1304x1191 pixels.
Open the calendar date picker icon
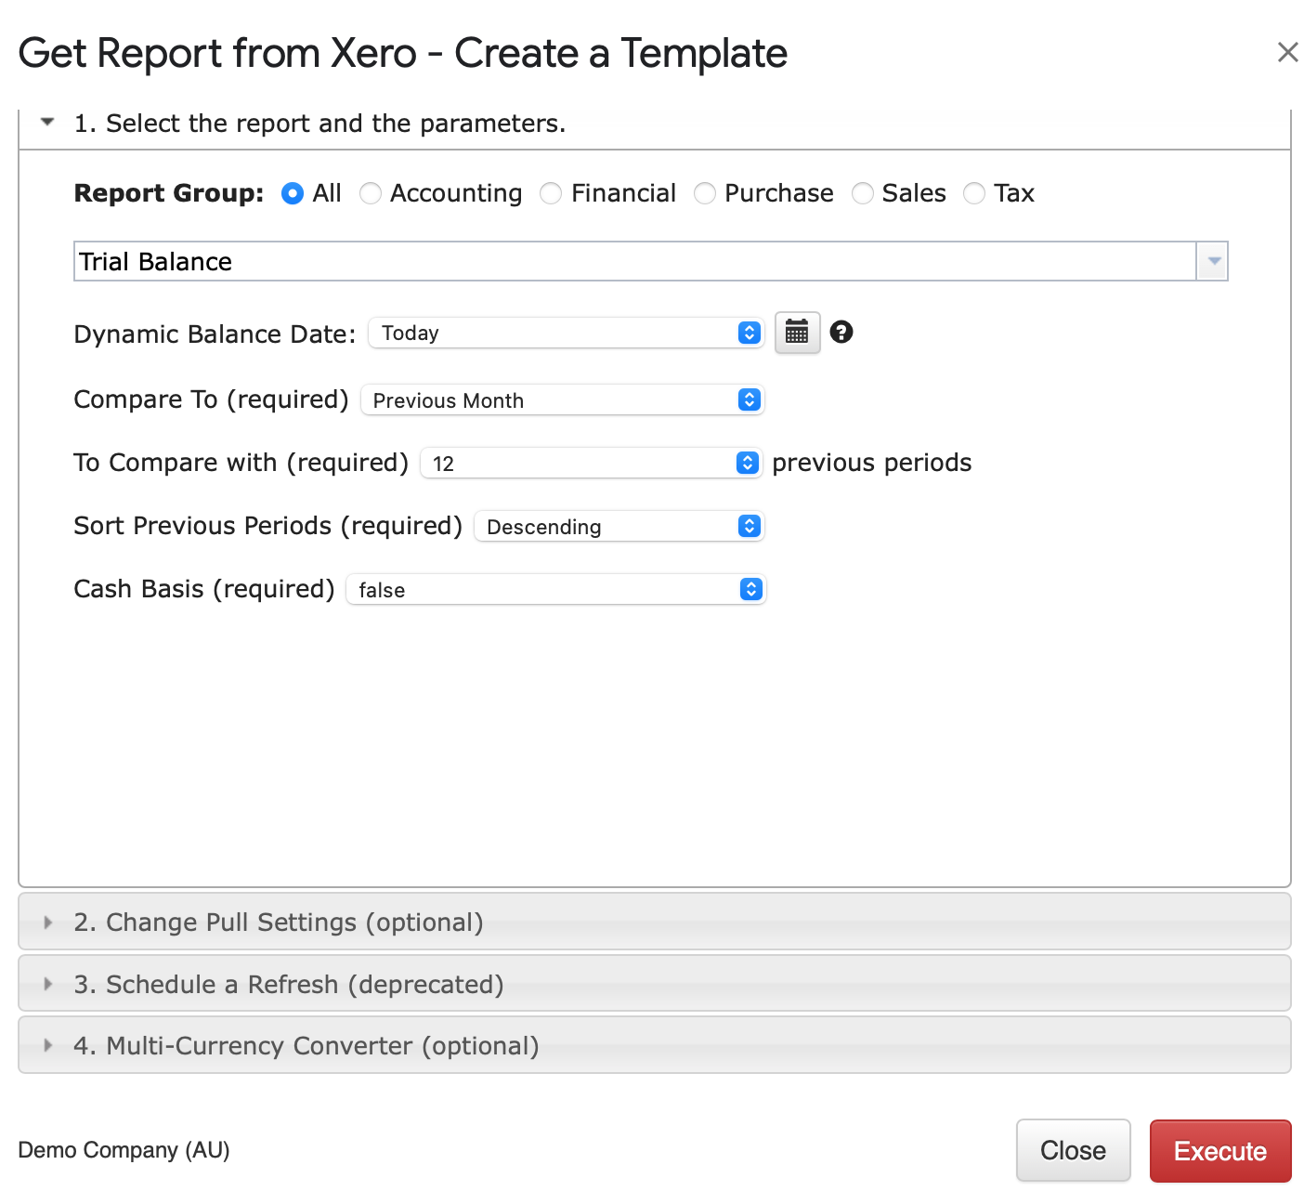click(797, 333)
